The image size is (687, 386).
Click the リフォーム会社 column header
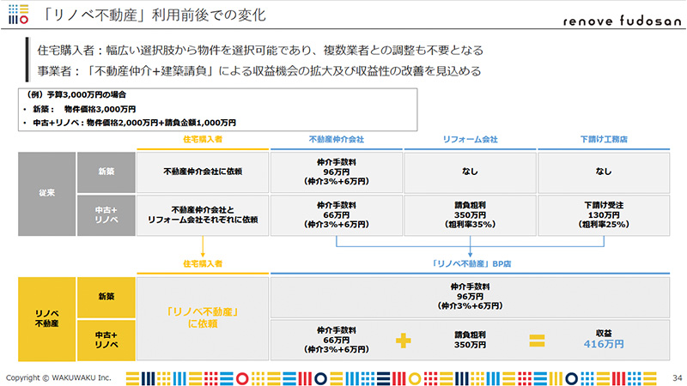tap(470, 139)
